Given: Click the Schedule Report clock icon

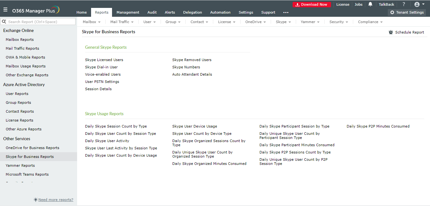Looking at the screenshot, I should click(391, 32).
